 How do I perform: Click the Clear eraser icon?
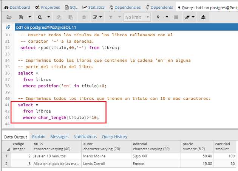pyautogui.click(x=187, y=17)
